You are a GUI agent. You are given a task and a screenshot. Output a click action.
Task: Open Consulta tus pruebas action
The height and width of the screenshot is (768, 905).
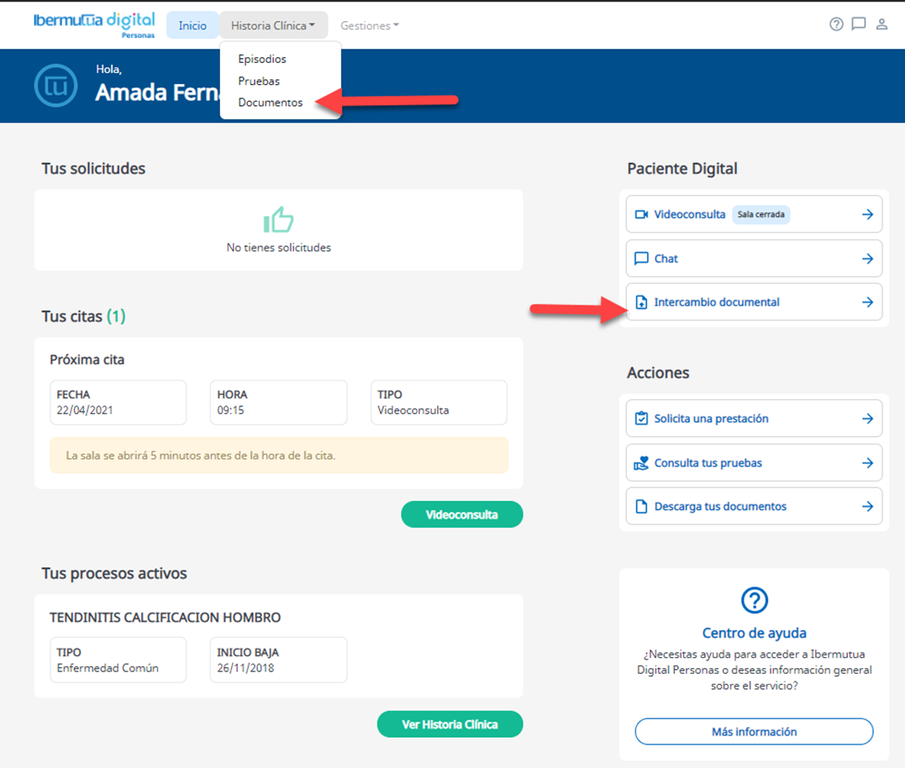754,463
